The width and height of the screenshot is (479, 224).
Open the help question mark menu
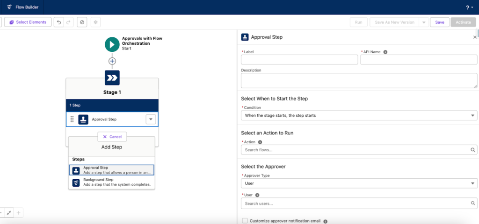(470, 7)
